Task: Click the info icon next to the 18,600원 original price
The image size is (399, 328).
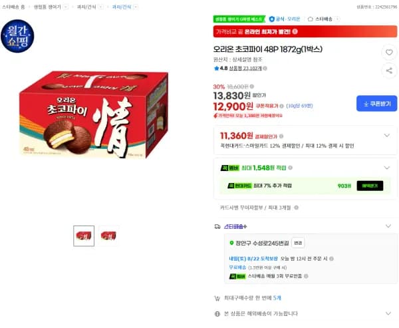Action: click(x=251, y=86)
